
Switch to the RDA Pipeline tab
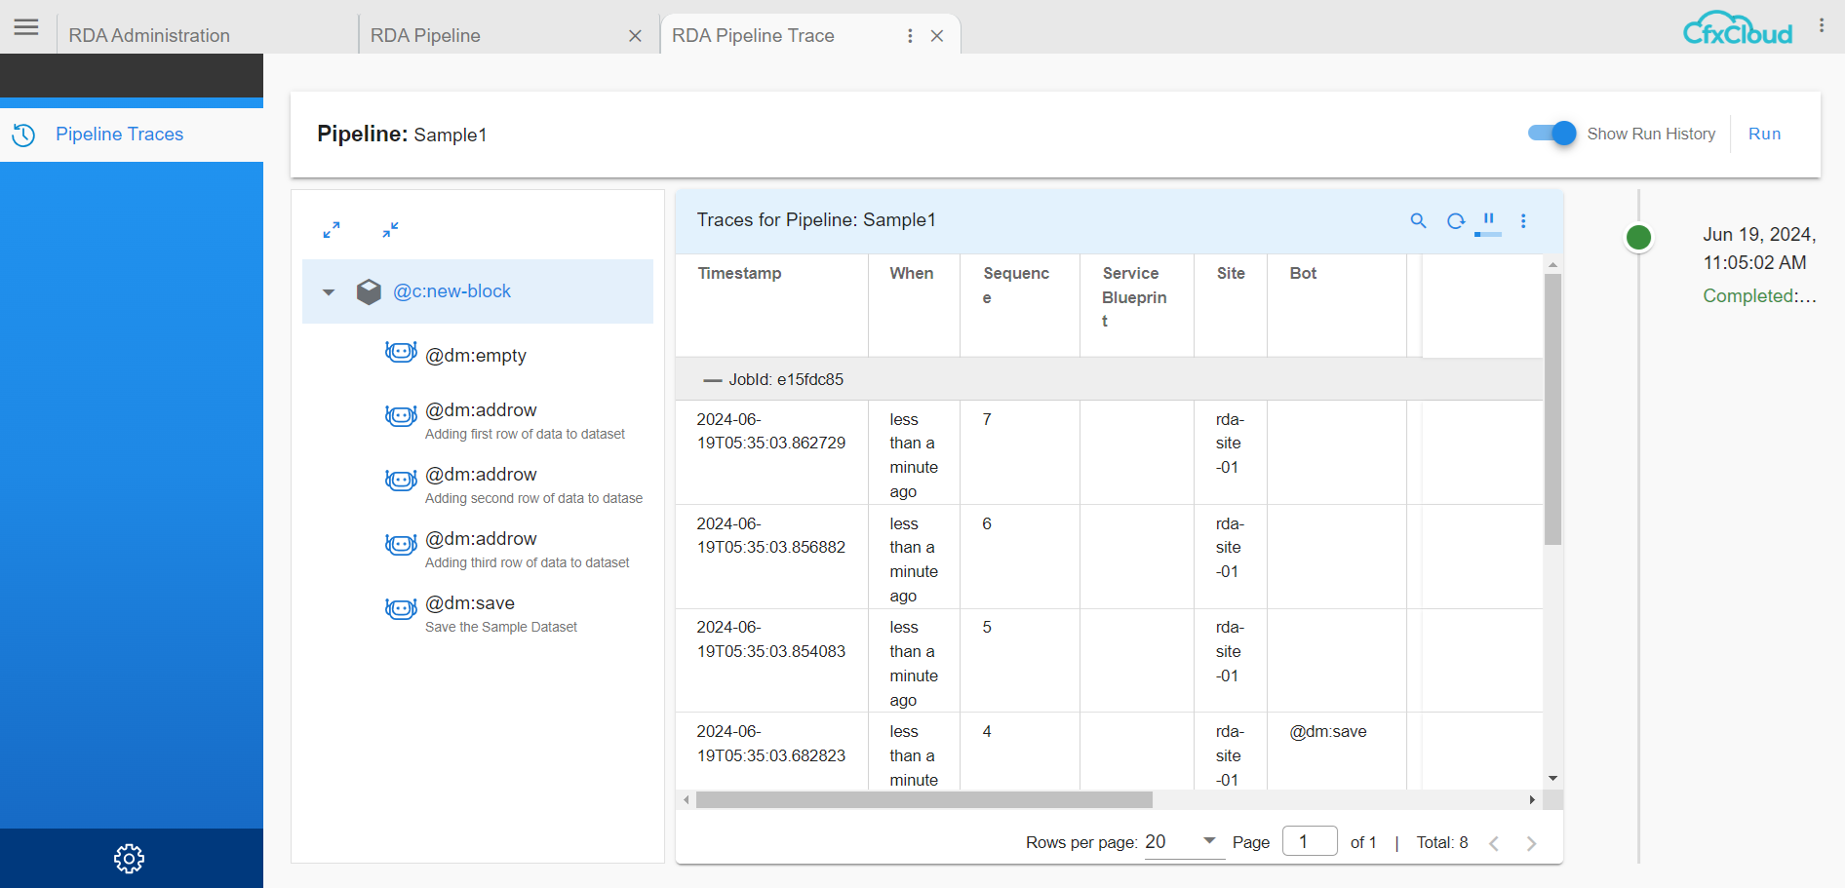click(x=425, y=35)
